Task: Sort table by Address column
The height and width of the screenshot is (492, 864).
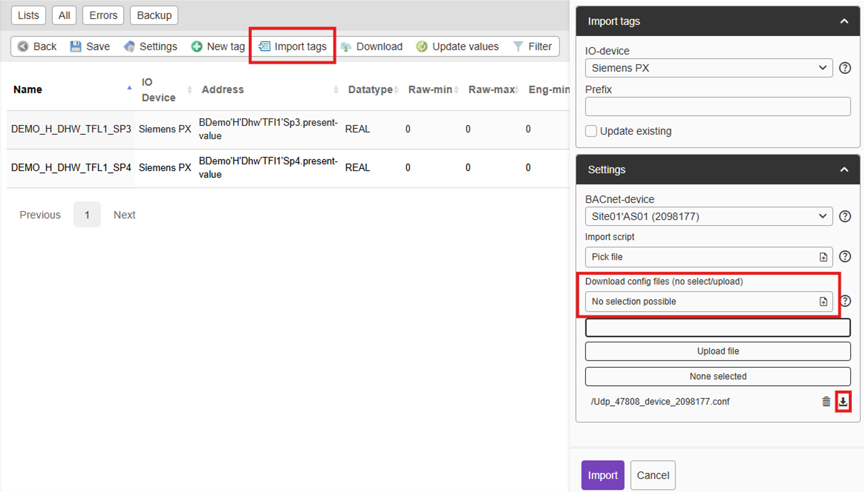Action: pyautogui.click(x=269, y=89)
